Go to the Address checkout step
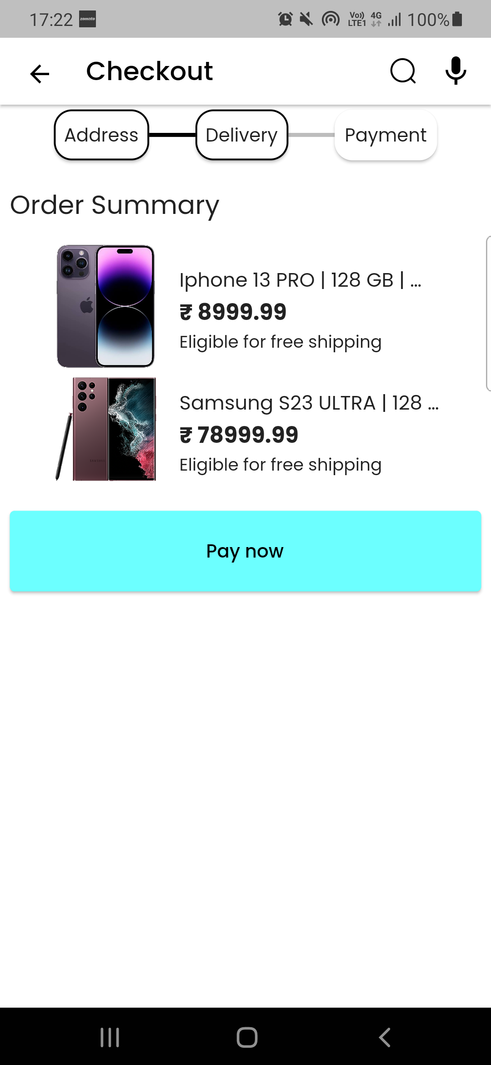Image resolution: width=491 pixels, height=1065 pixels. coord(101,135)
